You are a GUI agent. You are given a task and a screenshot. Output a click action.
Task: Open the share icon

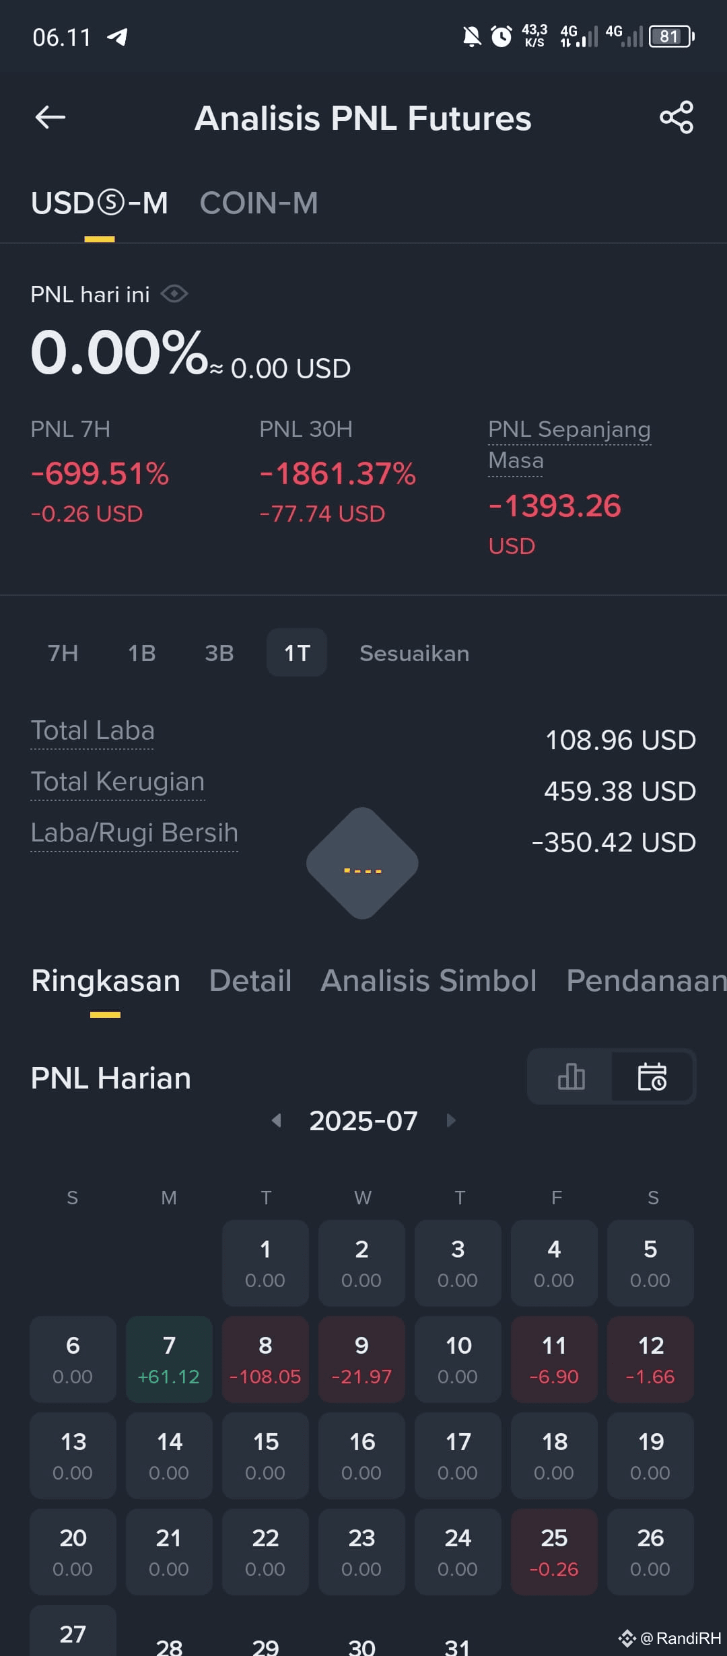pos(677,117)
